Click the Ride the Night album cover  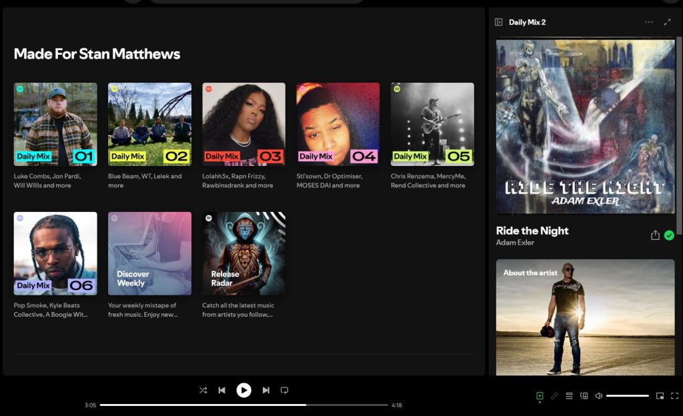point(586,127)
